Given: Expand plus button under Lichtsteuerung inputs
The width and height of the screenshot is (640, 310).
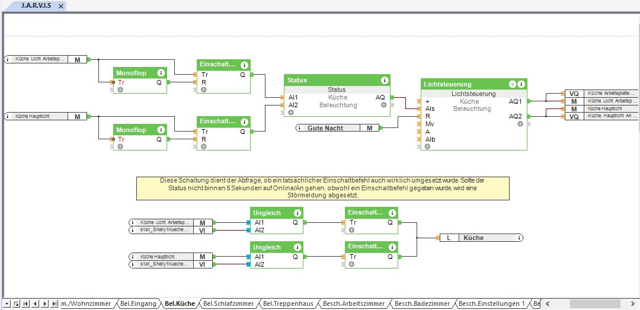Looking at the screenshot, I should point(427,146).
